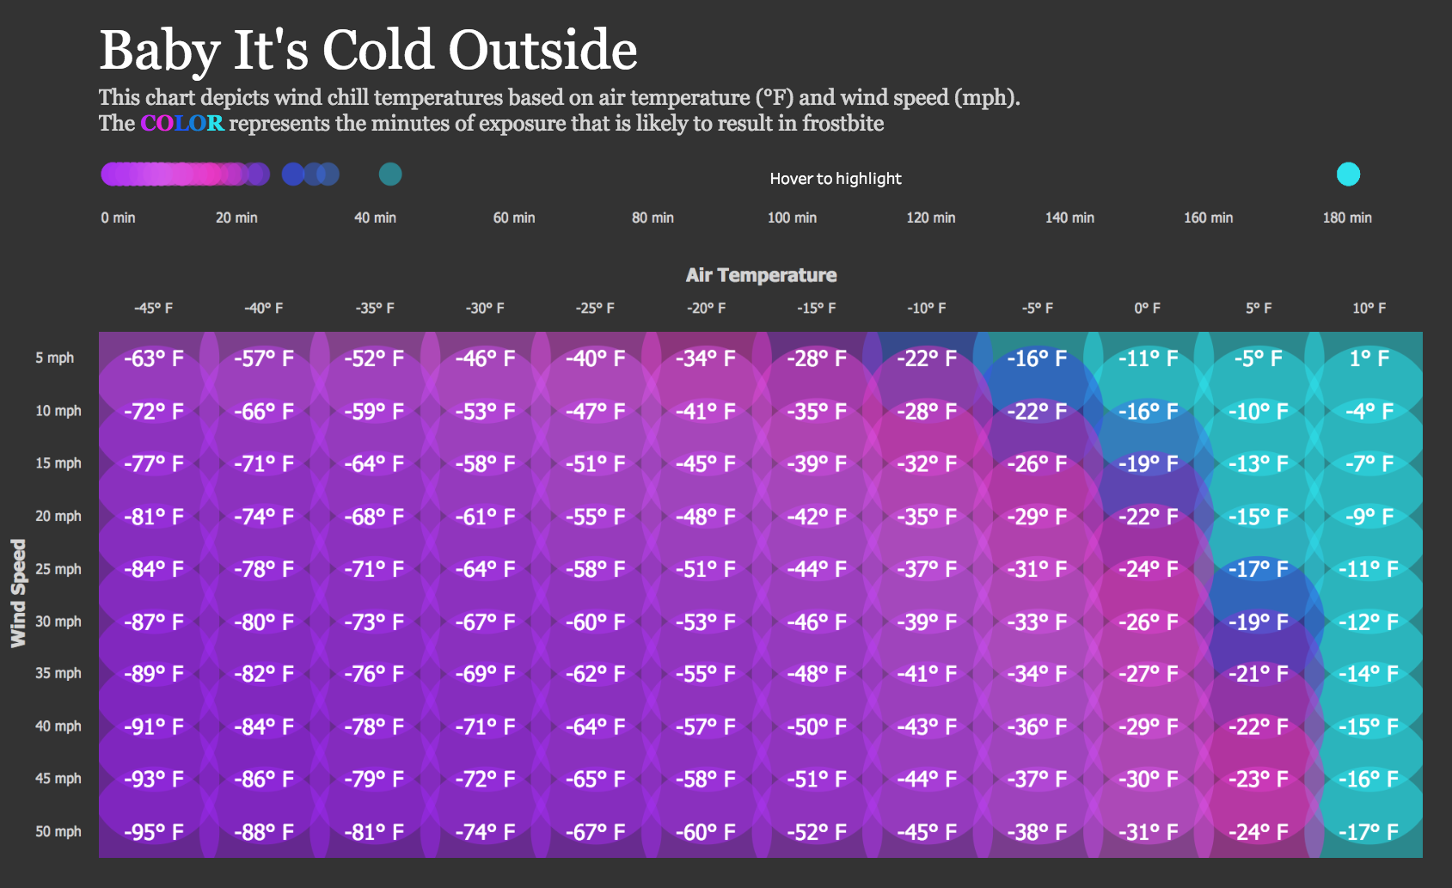The height and width of the screenshot is (888, 1452).
Task: Click the cyan 180 min legend dot
Action: [1348, 175]
